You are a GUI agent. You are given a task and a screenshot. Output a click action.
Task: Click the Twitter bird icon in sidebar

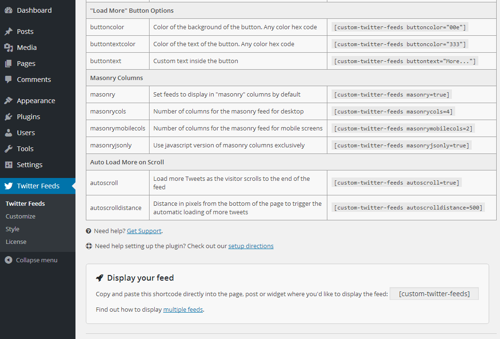[8, 186]
